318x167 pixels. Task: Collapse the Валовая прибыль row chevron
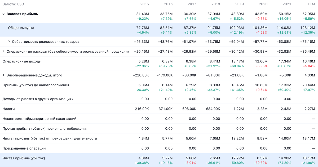(3, 14)
